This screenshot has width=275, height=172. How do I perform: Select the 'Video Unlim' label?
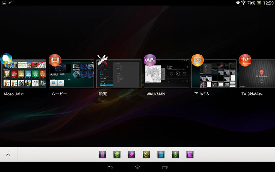pos(14,94)
